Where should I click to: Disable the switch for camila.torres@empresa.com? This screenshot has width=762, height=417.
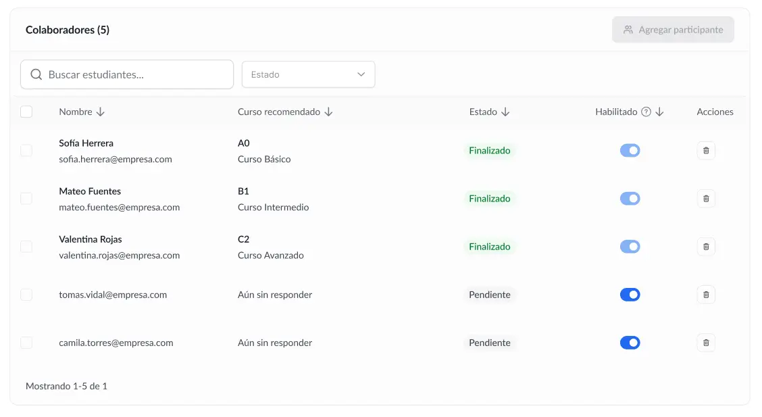(x=630, y=343)
